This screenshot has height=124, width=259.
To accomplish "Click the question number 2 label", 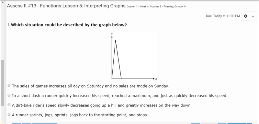I will coord(9,24).
